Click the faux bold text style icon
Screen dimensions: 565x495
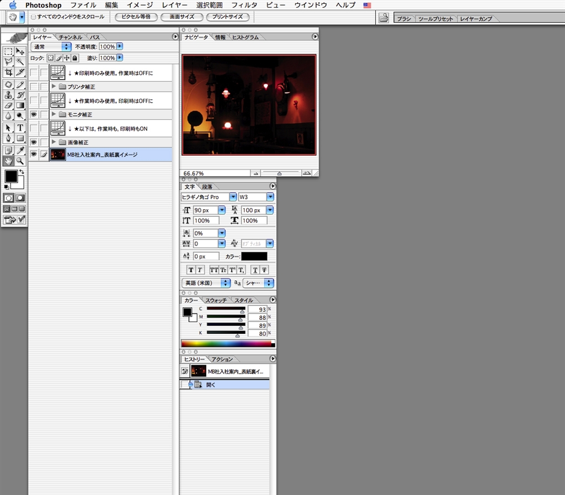191,270
